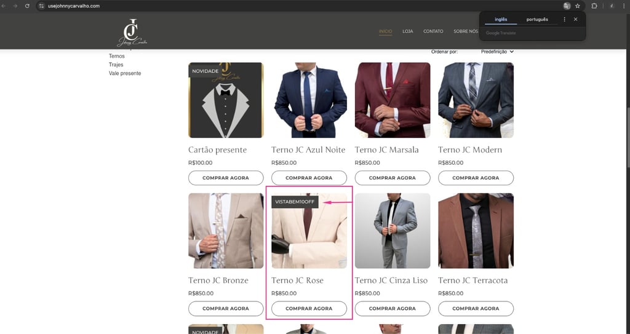This screenshot has width=630, height=334.
Task: Bookmark this page with star icon
Action: click(578, 6)
